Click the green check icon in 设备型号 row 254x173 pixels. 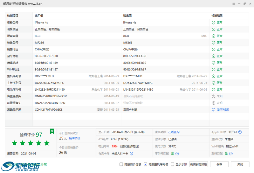click(214, 23)
